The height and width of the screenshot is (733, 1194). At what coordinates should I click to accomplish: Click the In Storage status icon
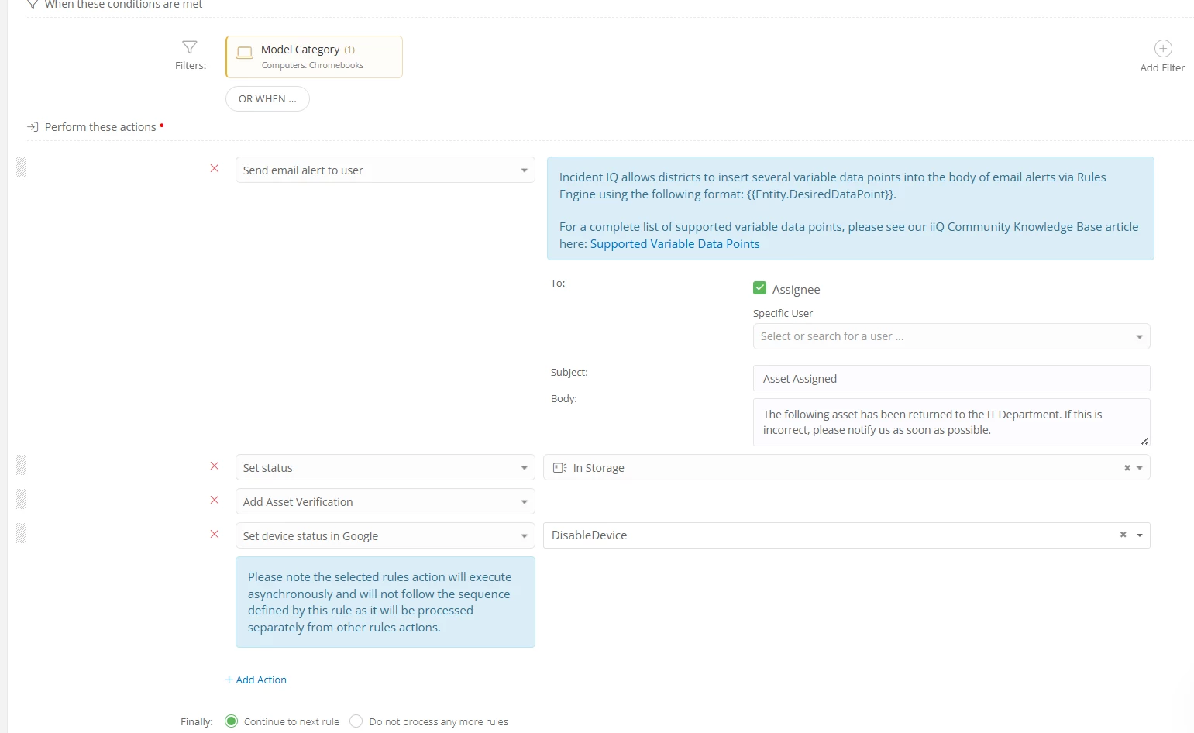559,468
